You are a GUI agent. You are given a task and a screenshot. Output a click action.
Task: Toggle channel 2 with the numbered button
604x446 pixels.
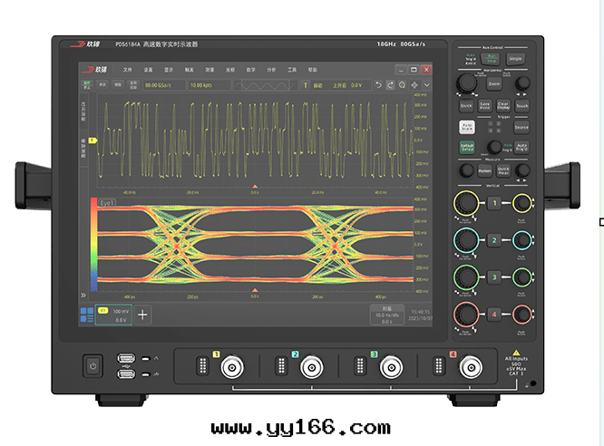(x=494, y=240)
